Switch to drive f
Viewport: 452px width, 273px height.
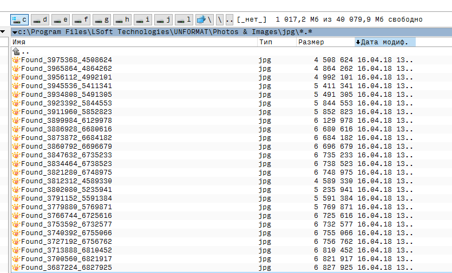(81, 19)
